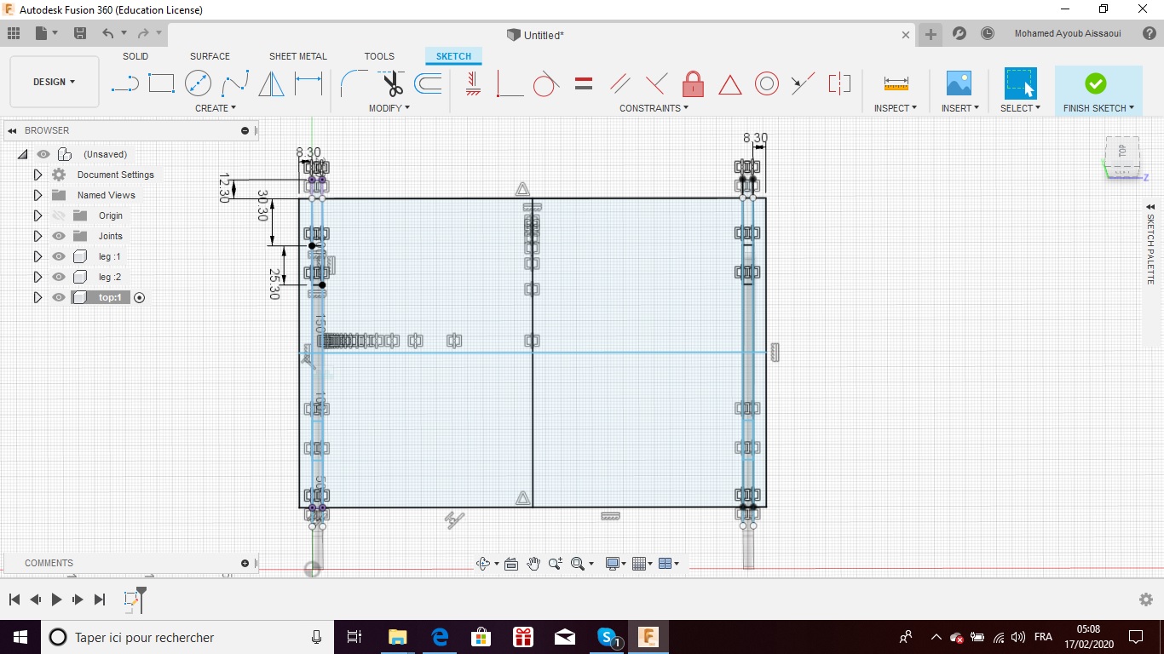Switch to the SURFACE tab

coord(210,56)
